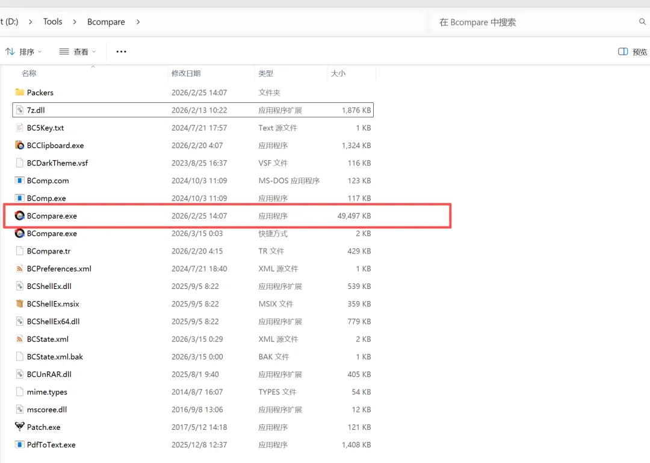Image resolution: width=650 pixels, height=463 pixels.
Task: Click the BCState.xml icon
Action: coord(19,339)
